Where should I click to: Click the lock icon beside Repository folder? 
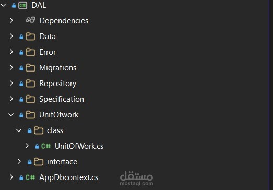point(21,84)
